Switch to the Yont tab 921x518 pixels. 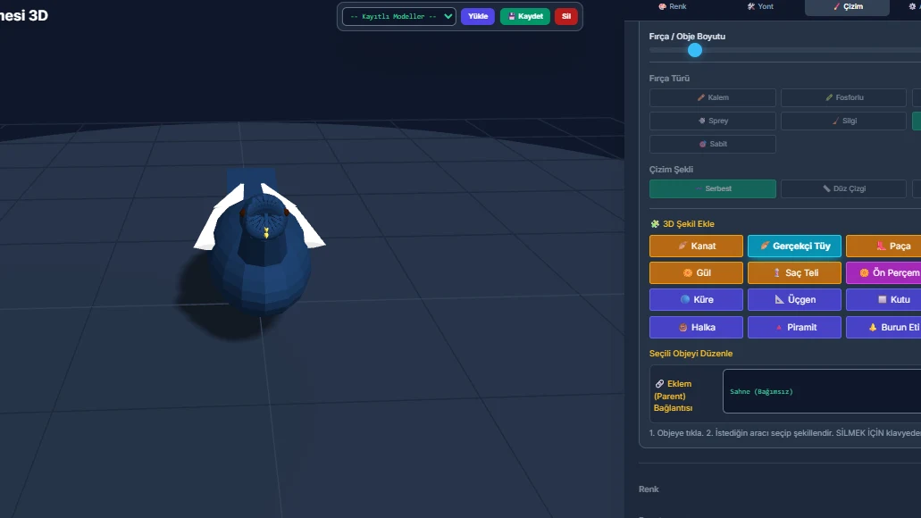tap(760, 6)
